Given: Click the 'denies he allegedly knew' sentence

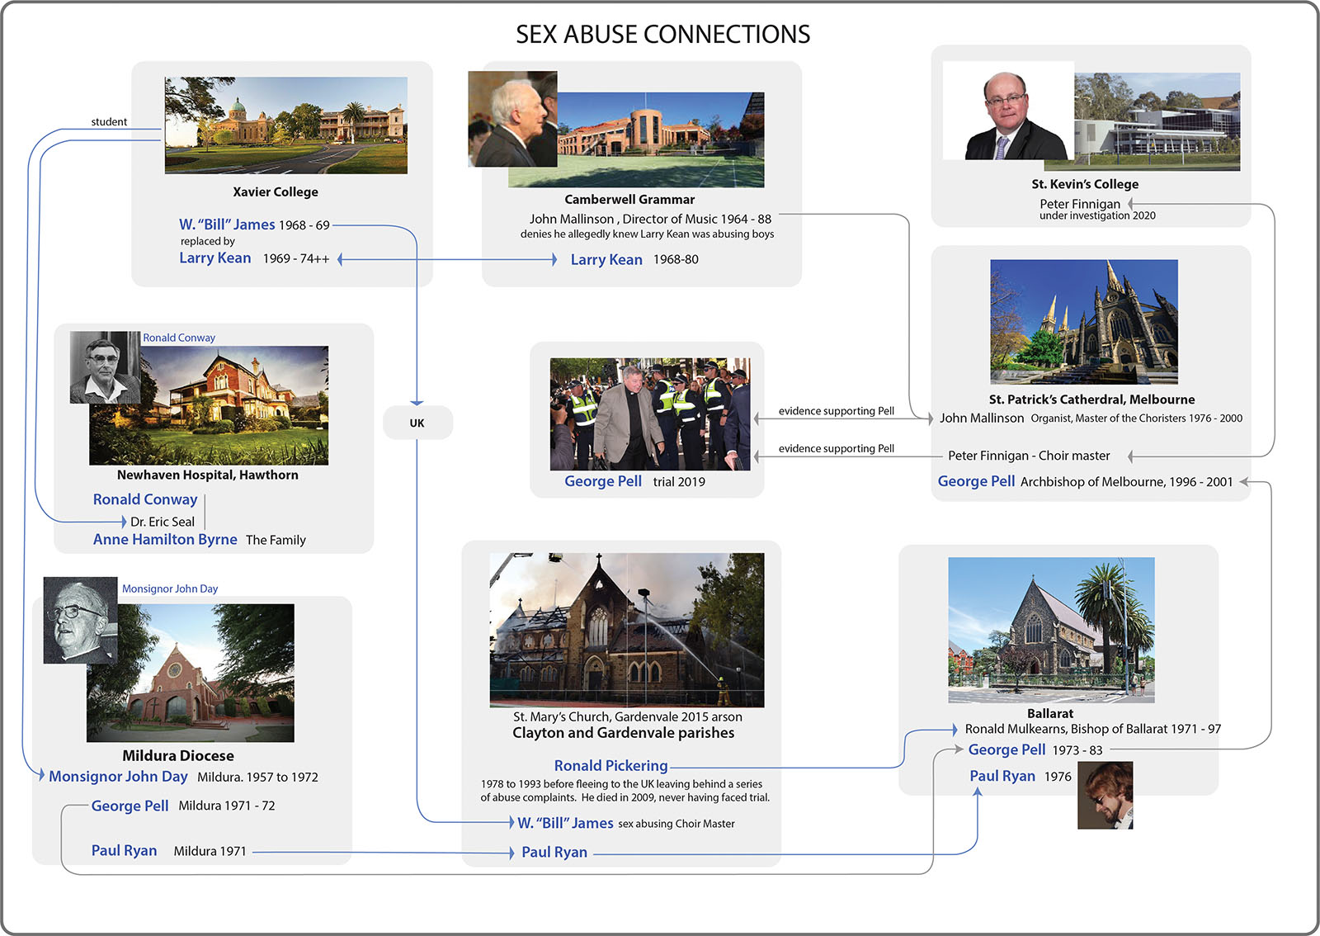Looking at the screenshot, I should (647, 234).
